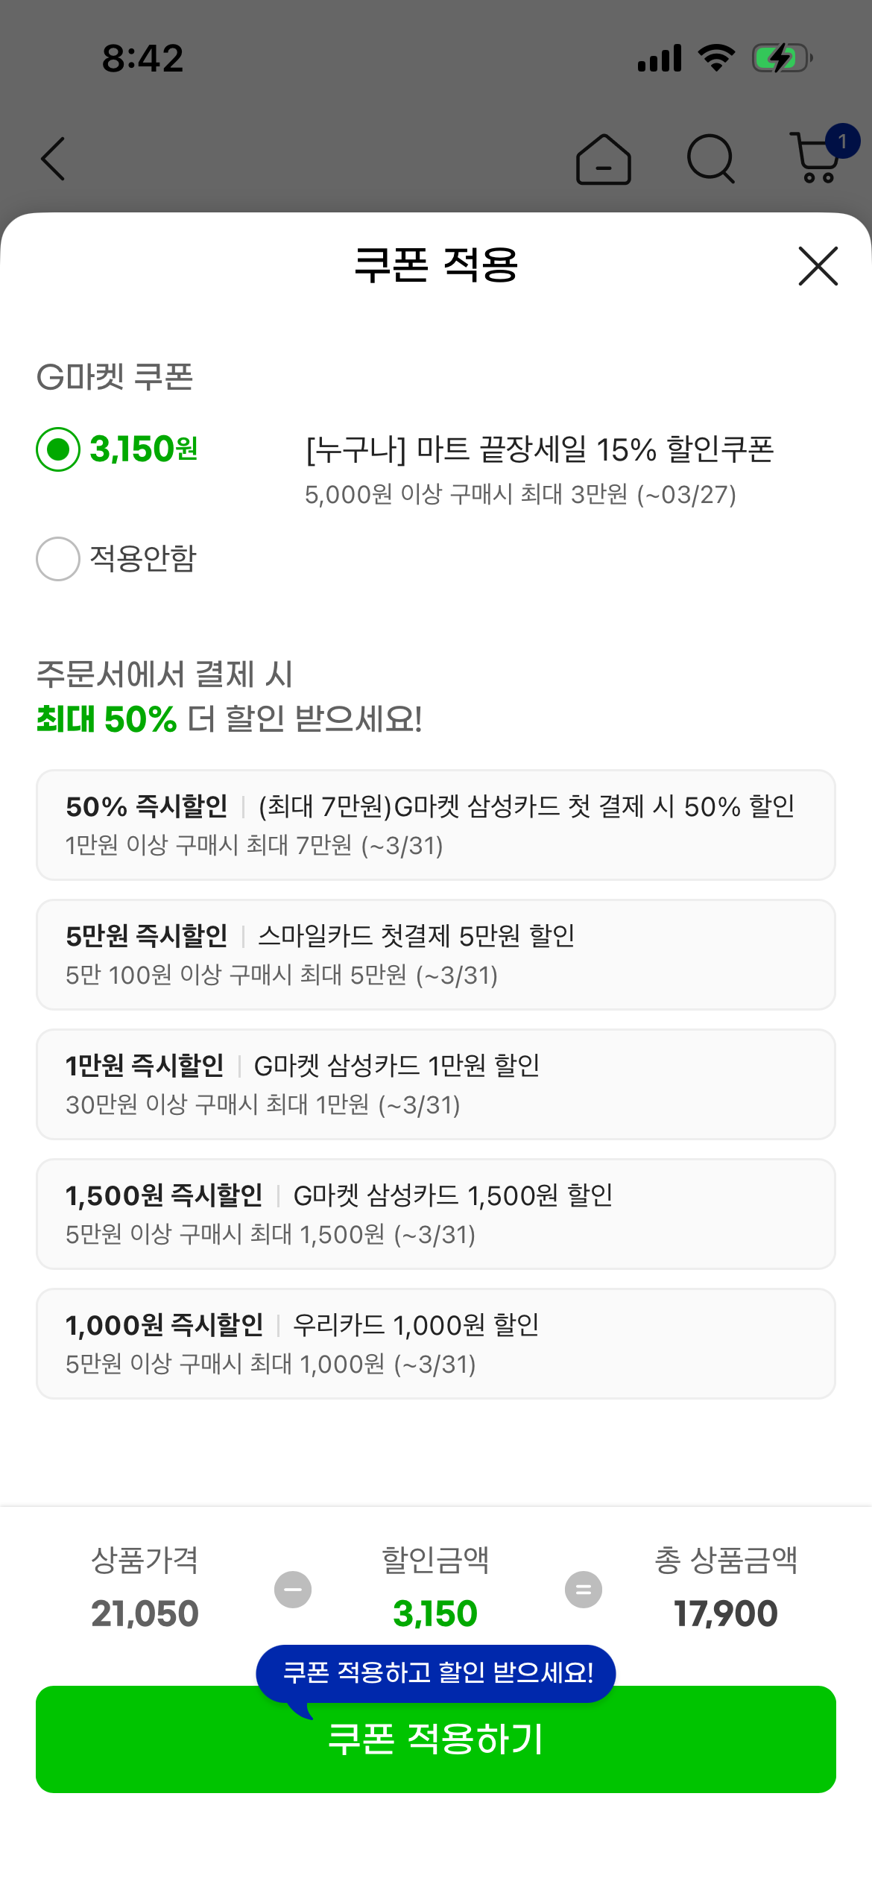
Task: Close the 쿠폰 적용 sheet
Action: pyautogui.click(x=818, y=266)
